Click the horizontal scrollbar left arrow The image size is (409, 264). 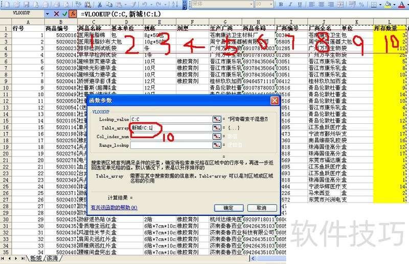[253, 258]
